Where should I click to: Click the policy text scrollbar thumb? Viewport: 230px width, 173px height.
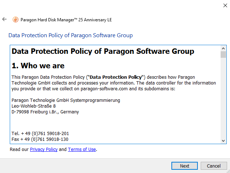coord(223,55)
